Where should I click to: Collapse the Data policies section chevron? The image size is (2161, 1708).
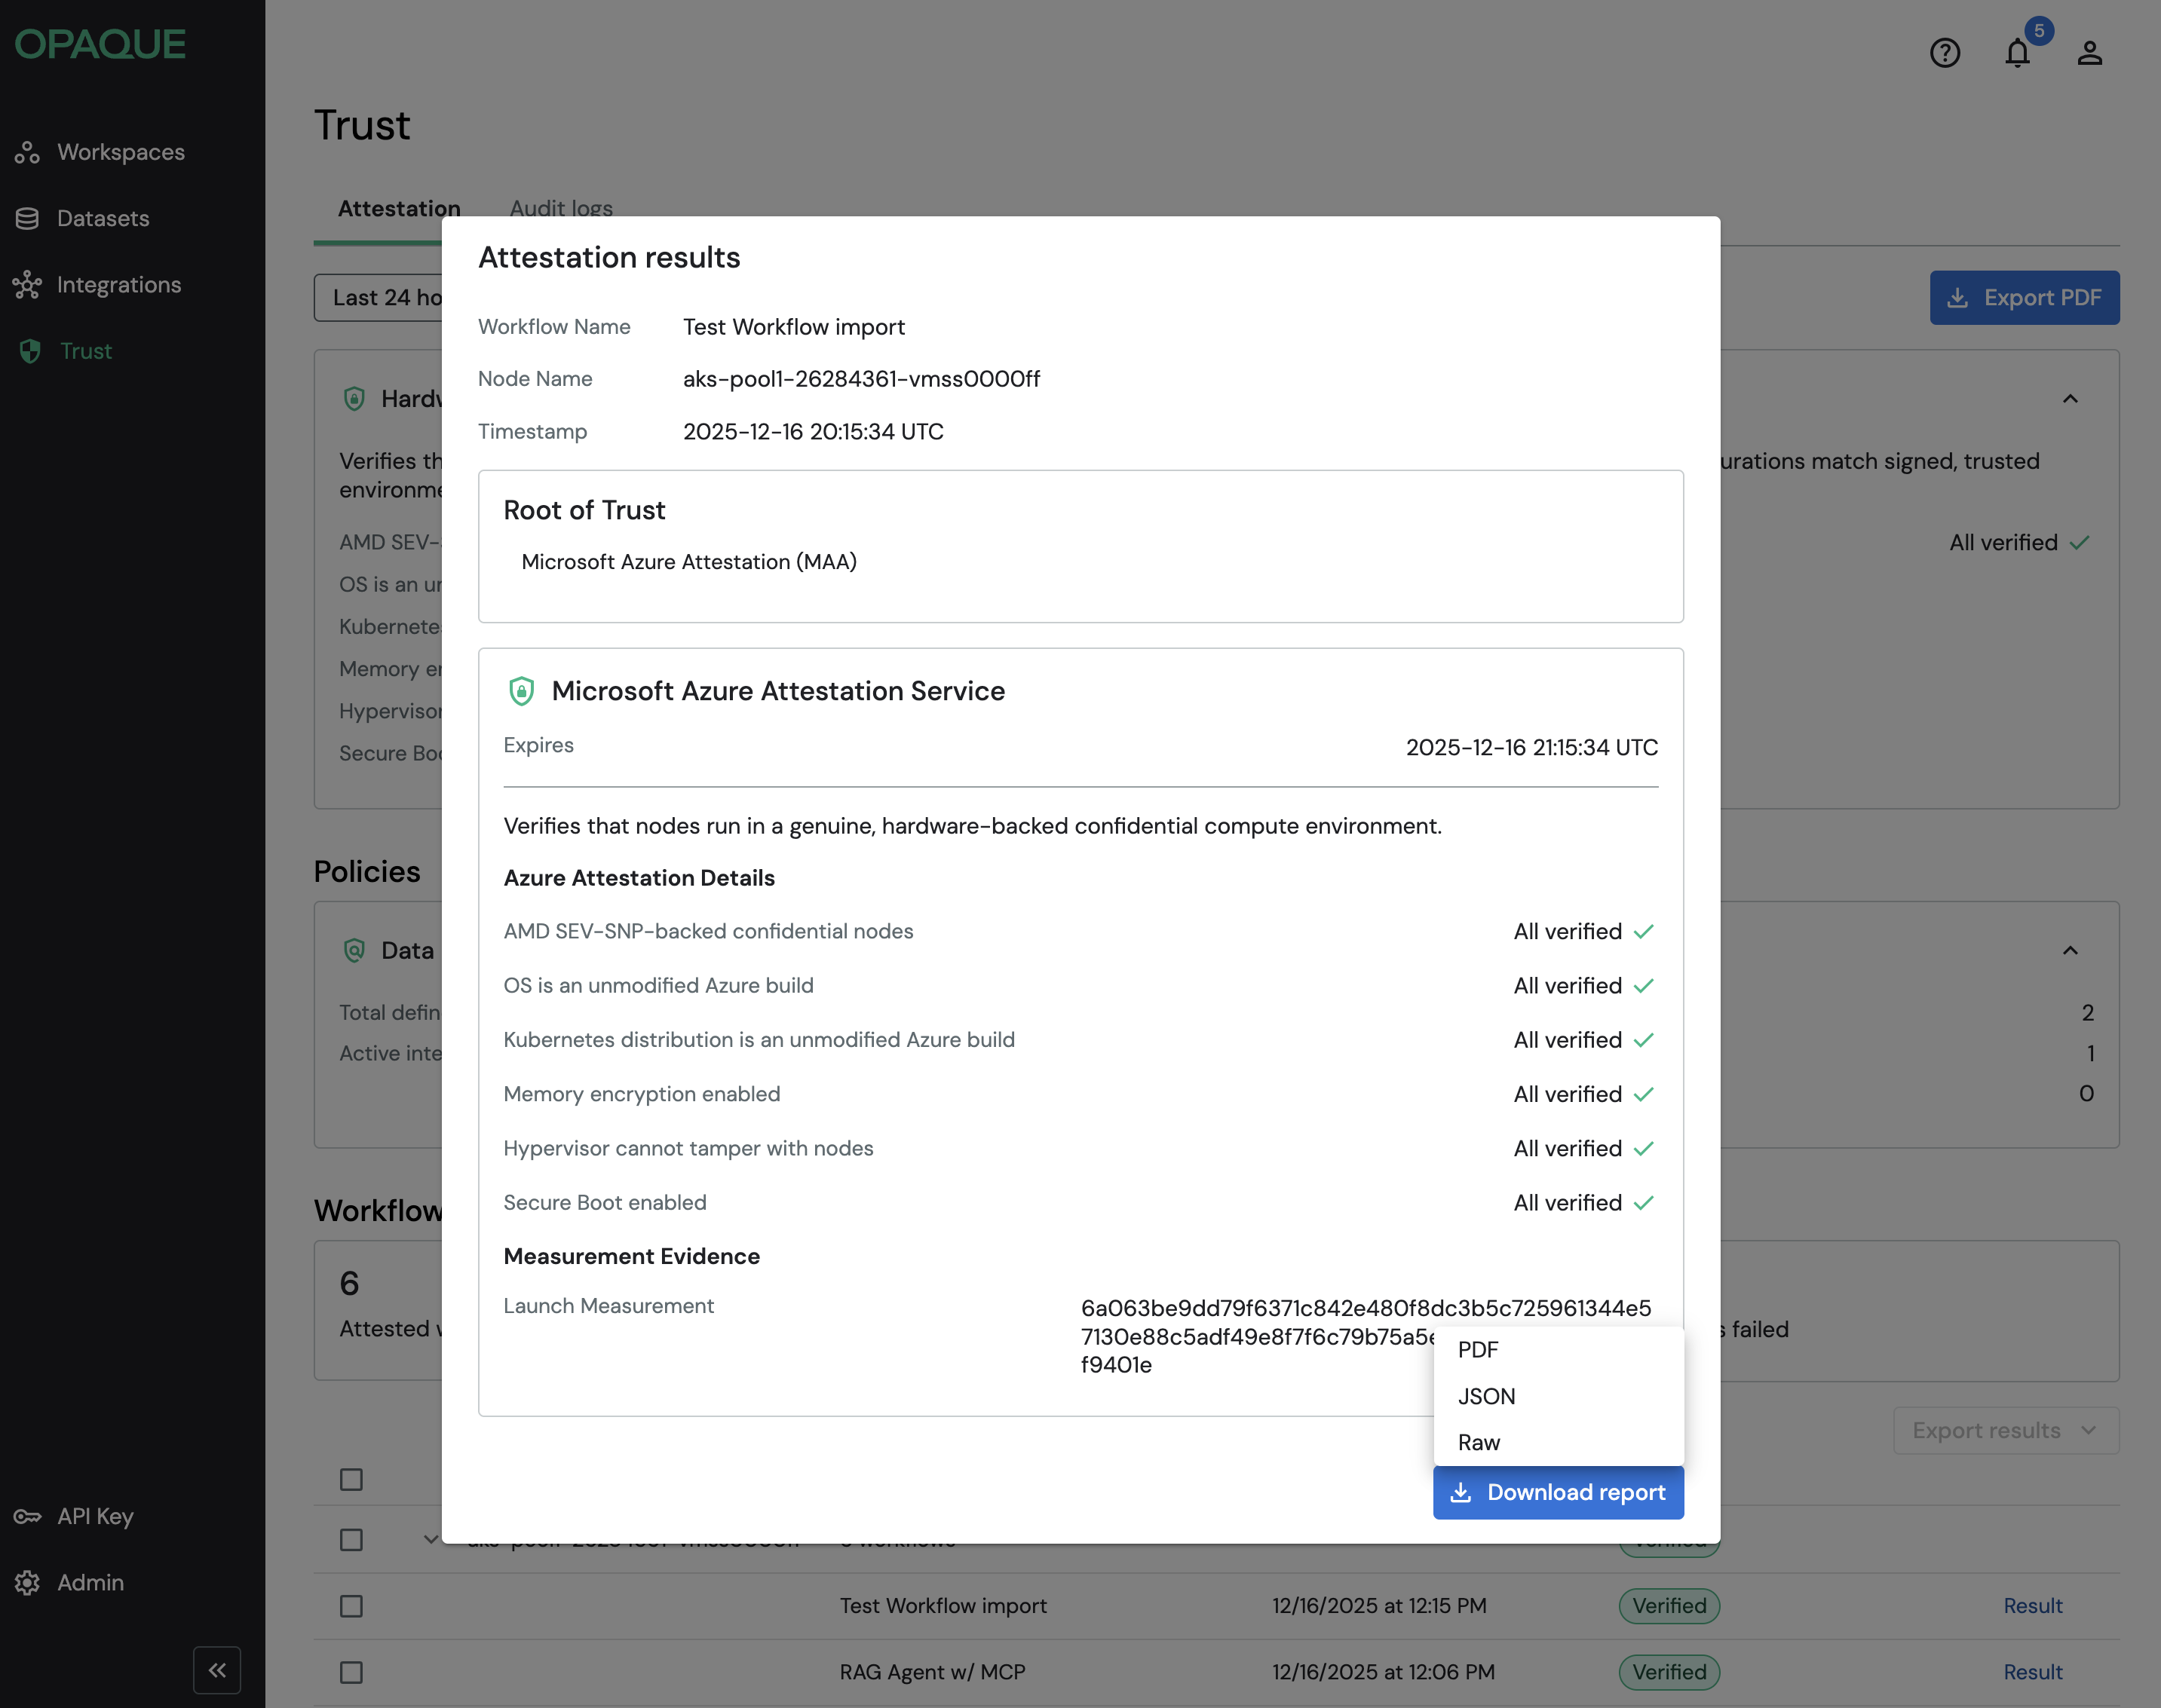pyautogui.click(x=2070, y=950)
